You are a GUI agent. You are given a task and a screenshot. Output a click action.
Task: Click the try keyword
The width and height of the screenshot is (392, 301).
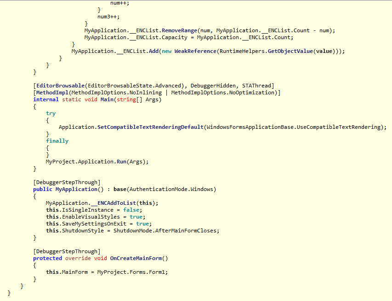coord(51,113)
